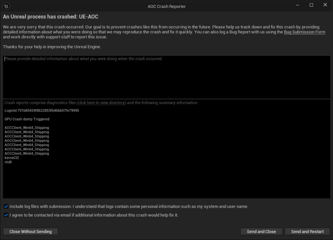
Task: Focus the crash description text box
Action: (166, 77)
